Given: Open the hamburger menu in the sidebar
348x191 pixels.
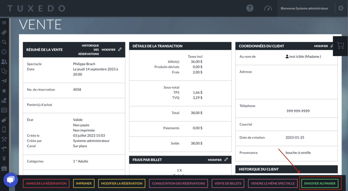Looking at the screenshot, I should 4,23.
